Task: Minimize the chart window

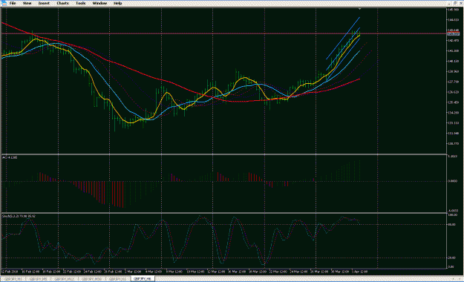Action: pyautogui.click(x=450, y=3)
